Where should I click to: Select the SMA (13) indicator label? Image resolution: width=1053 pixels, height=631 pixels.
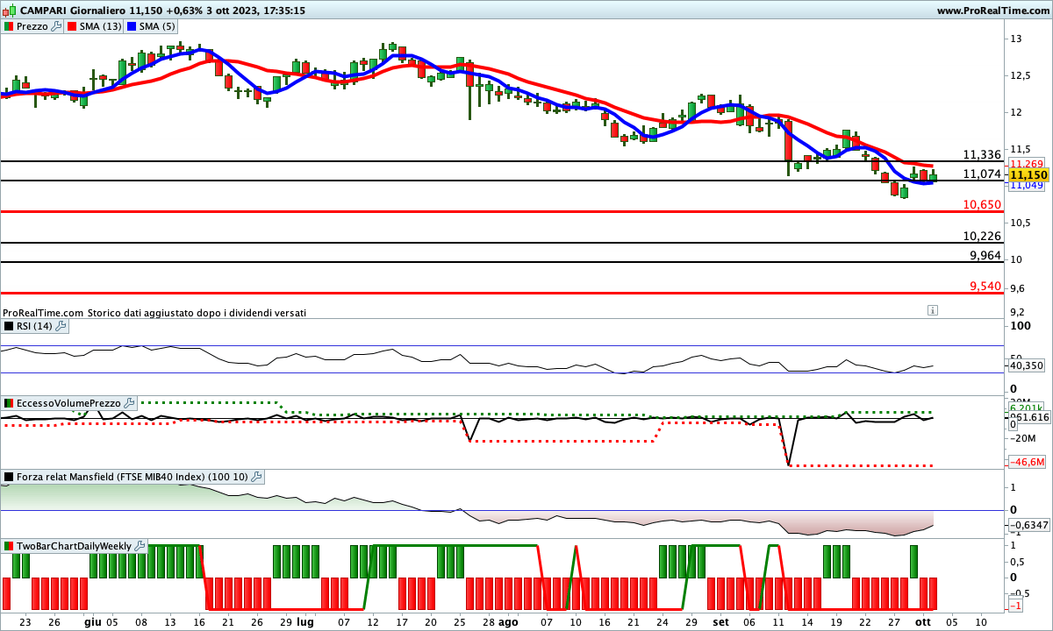[x=101, y=26]
